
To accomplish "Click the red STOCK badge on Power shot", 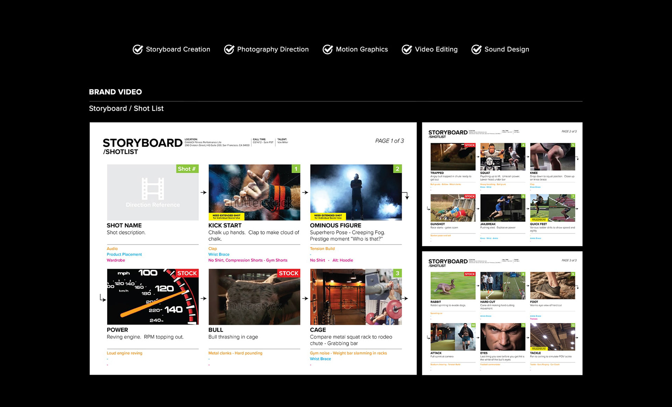I will point(187,273).
